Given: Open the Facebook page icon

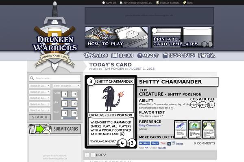Looking at the screenshot, I should (199, 55).
